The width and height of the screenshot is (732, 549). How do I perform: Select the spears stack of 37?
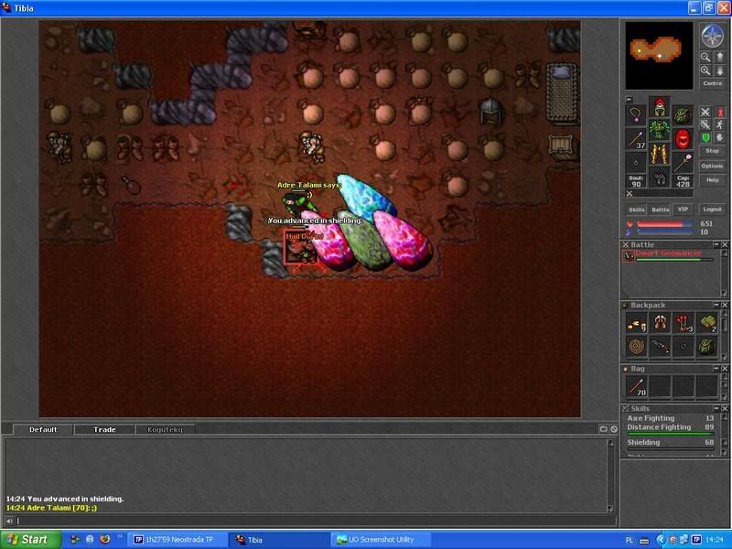click(x=636, y=139)
